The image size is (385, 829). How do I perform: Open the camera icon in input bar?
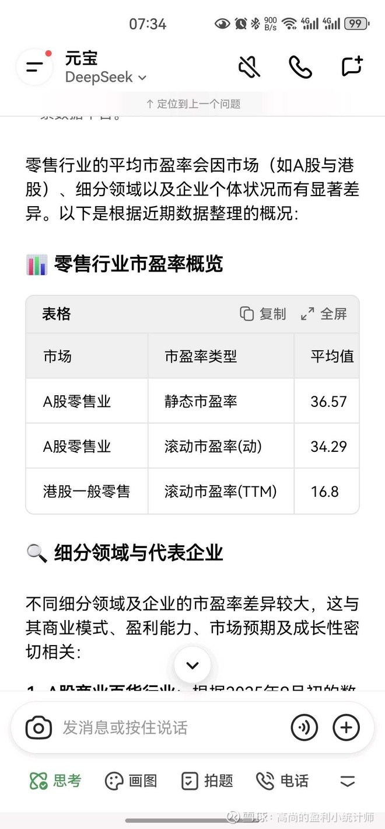click(38, 727)
